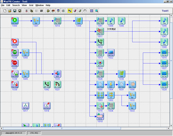
Task: Select the Sub Return node 1018
Action: [47, 106]
